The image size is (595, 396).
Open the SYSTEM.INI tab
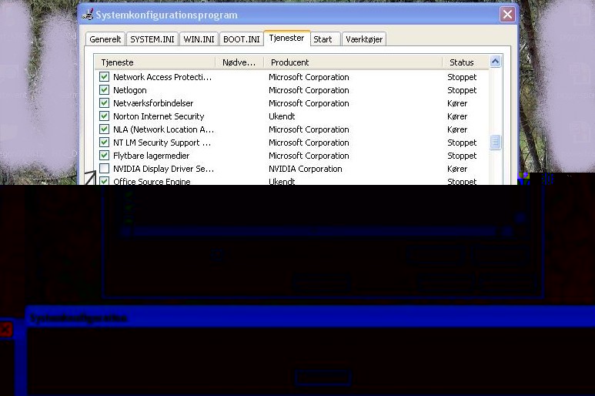[152, 39]
